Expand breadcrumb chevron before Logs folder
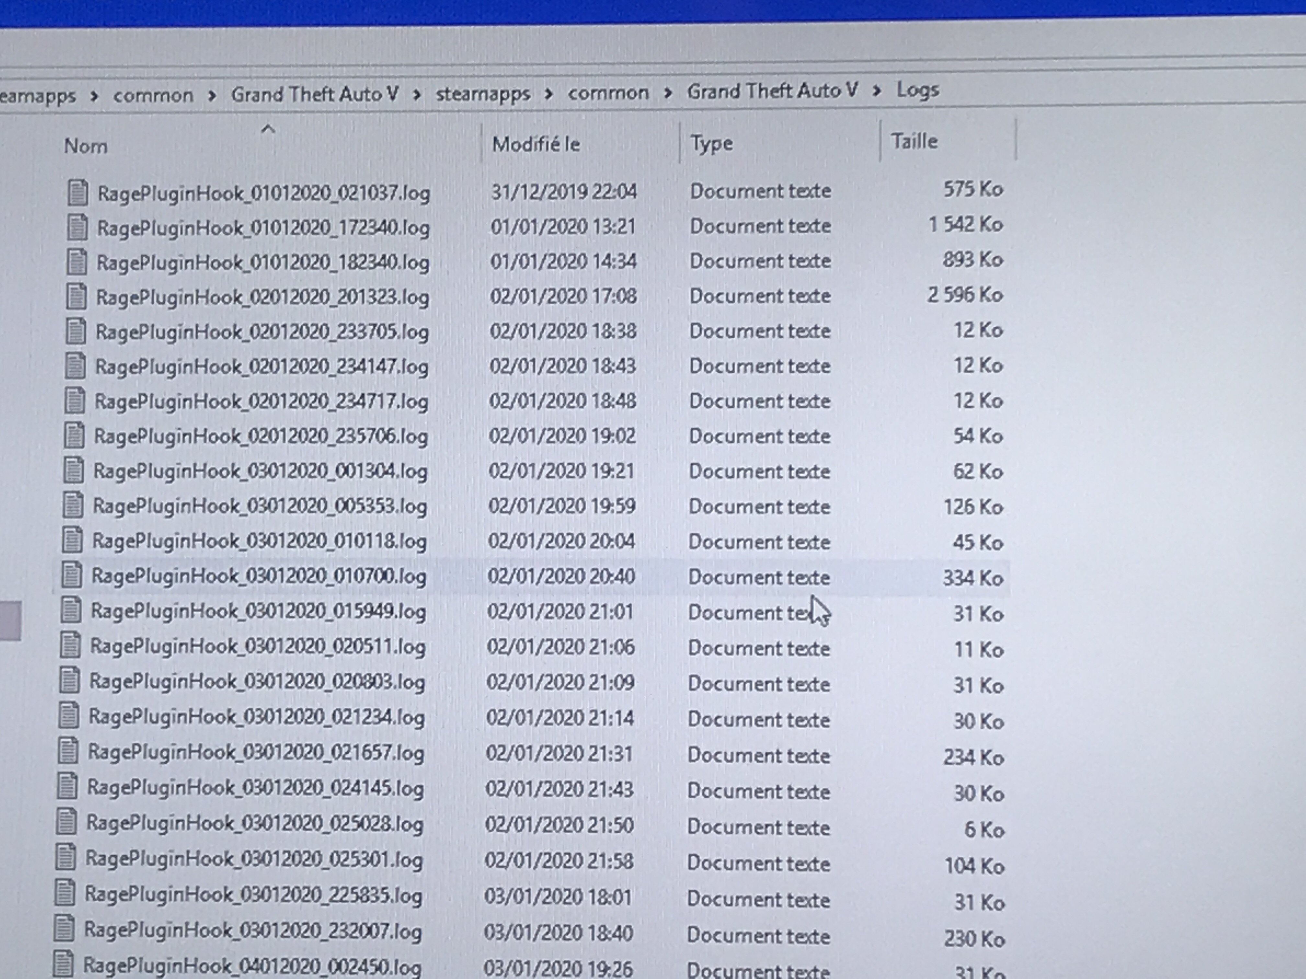Image resolution: width=1306 pixels, height=979 pixels. coord(877,91)
